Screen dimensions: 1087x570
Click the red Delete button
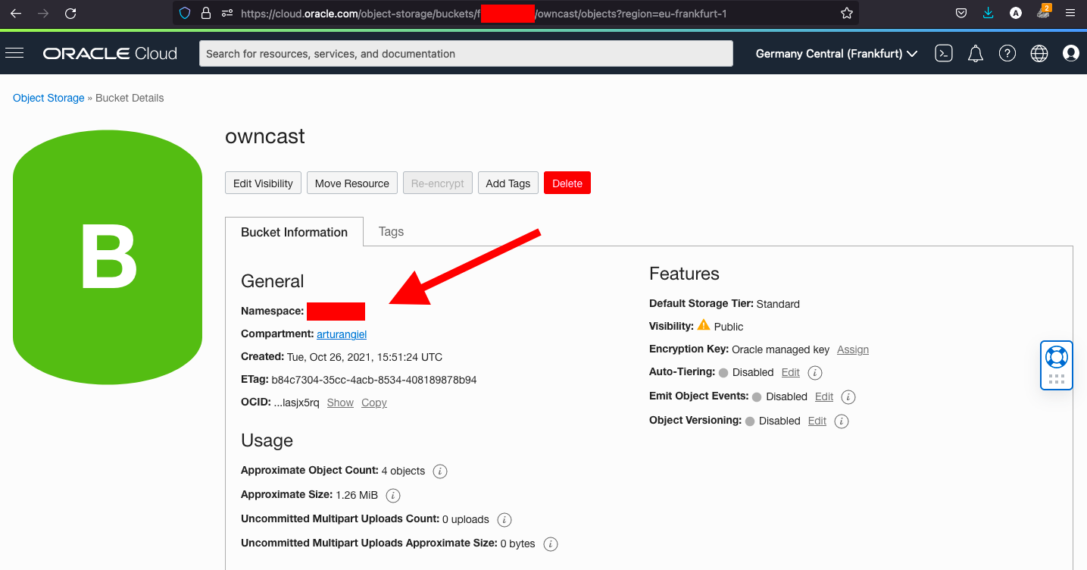pos(567,183)
